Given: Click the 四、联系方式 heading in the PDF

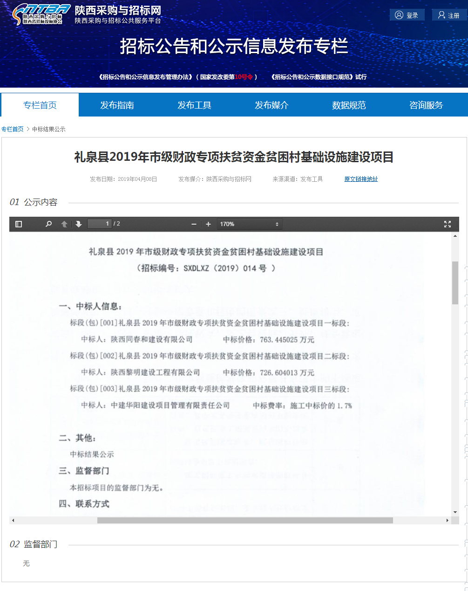Looking at the screenshot, I should [x=84, y=504].
